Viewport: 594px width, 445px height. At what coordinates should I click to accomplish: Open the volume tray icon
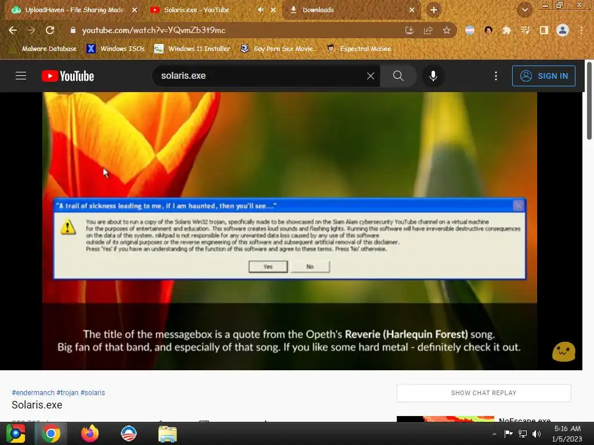537,433
